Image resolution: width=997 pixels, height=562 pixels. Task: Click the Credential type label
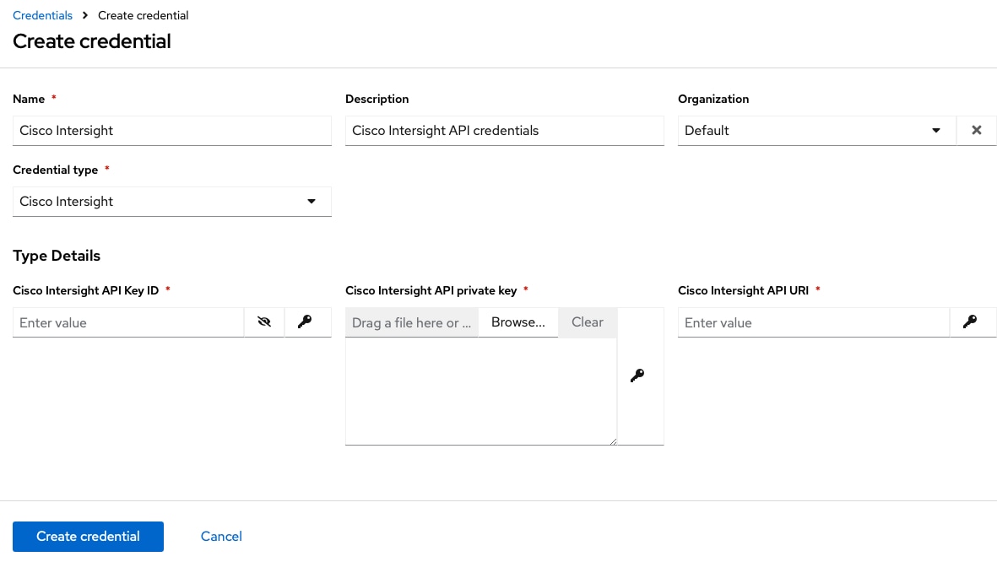(56, 170)
